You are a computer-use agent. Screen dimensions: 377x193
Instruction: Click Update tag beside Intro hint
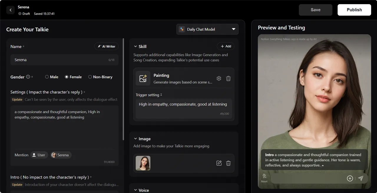coord(17,185)
